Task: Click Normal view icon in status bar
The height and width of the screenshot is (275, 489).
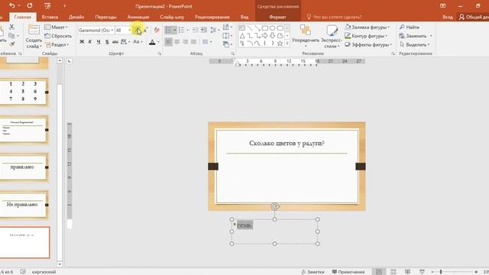Action: [379, 272]
